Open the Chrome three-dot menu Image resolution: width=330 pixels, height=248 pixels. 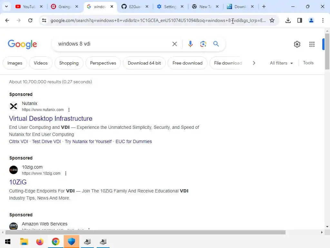(323, 20)
